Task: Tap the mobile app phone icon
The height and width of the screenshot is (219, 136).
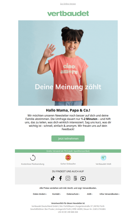Action: pyautogui.click(x=75, y=178)
